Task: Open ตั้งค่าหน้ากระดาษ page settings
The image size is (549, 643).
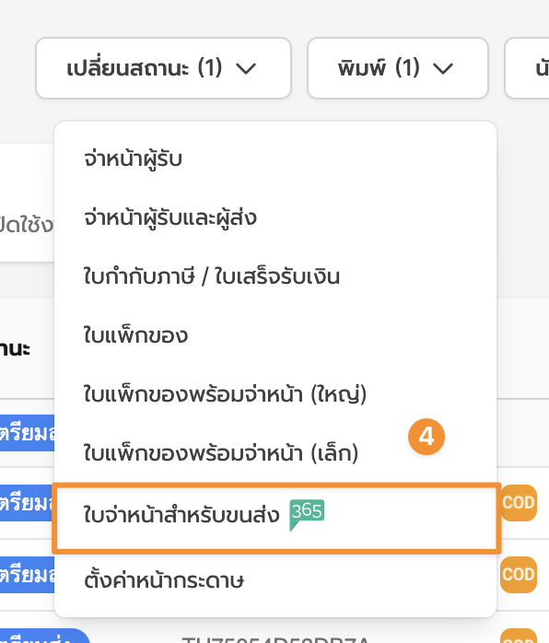Action: tap(164, 580)
